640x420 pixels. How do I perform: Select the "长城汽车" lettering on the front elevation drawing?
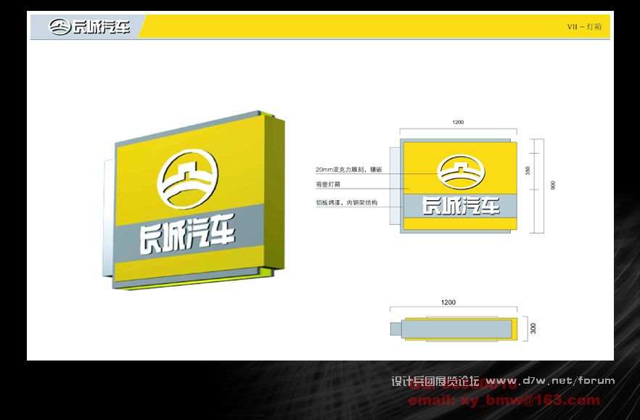coord(461,206)
